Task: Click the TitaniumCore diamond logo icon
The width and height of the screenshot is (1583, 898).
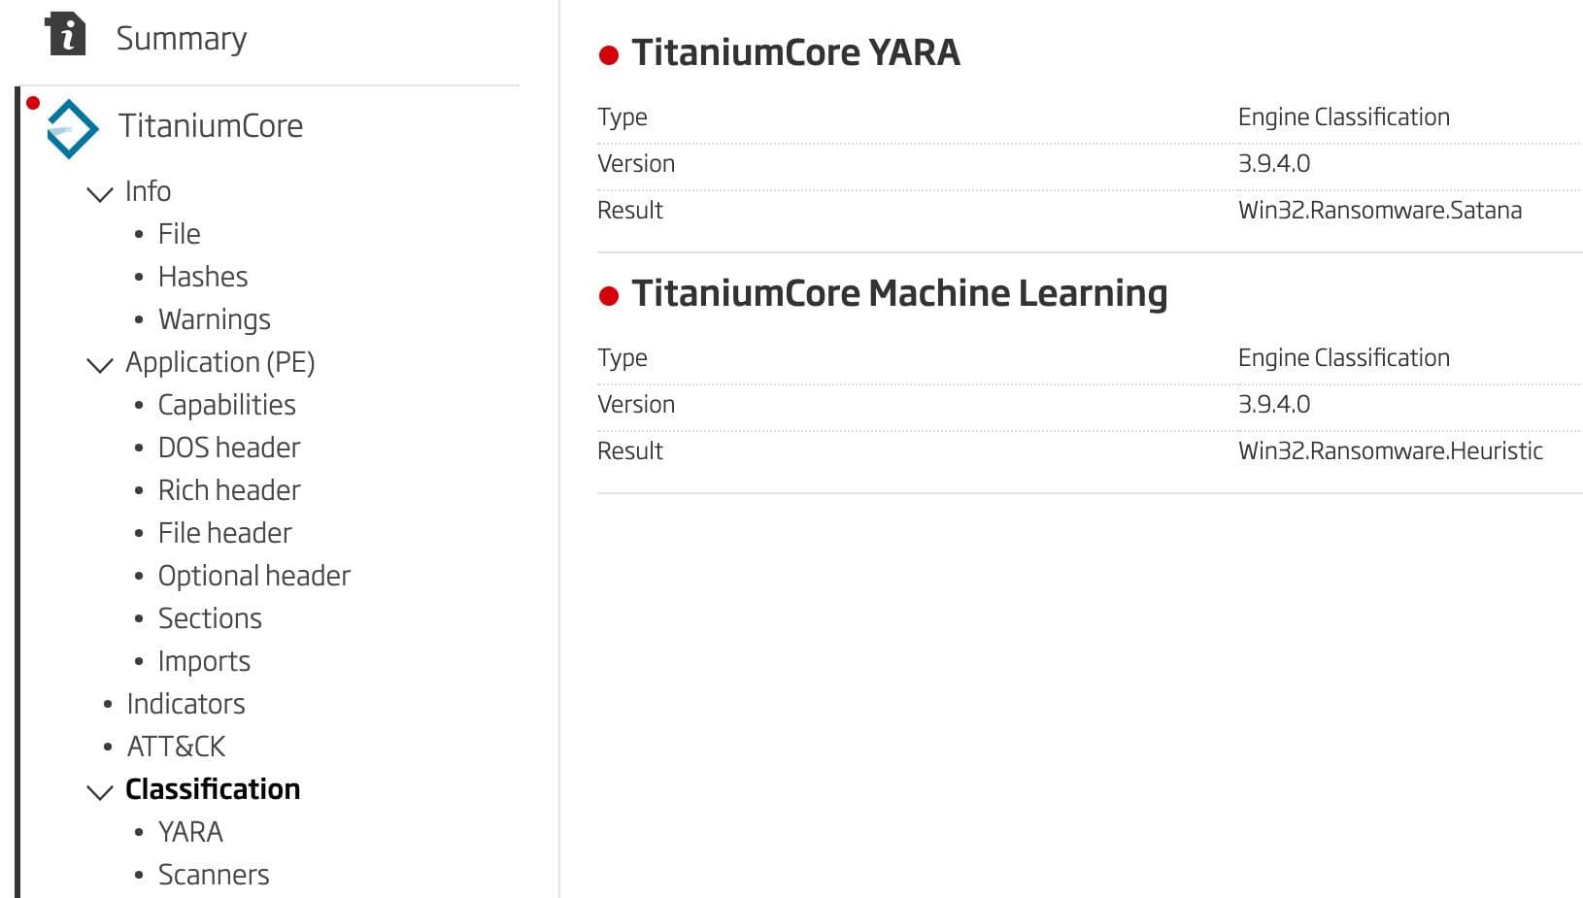Action: click(73, 128)
